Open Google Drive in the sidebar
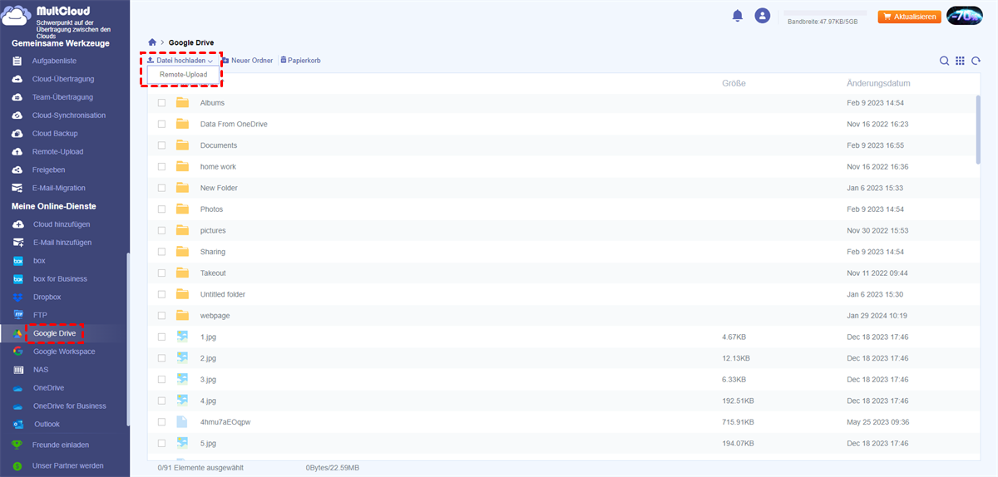This screenshot has height=477, width=998. coord(55,333)
